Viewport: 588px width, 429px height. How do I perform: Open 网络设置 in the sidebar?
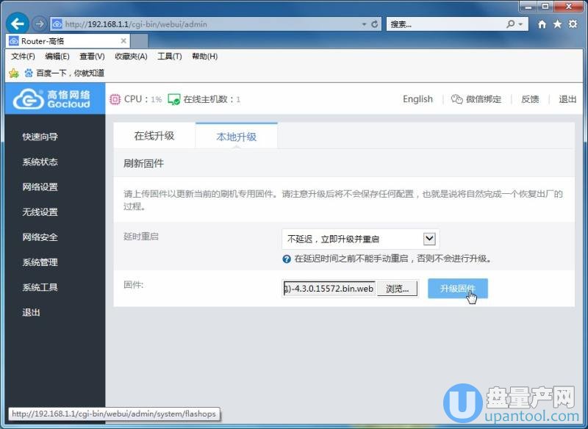40,187
